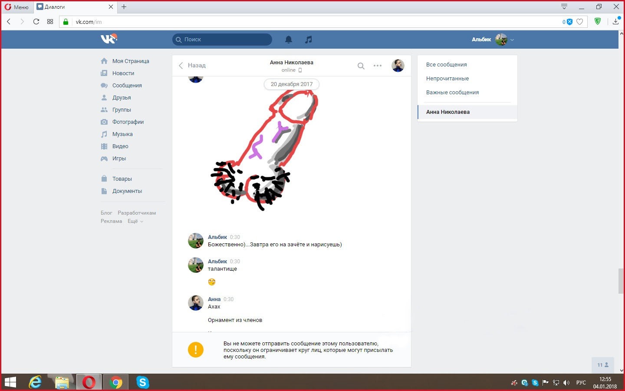Open File Explorer from taskbar
Viewport: 625px width, 391px height.
[x=62, y=382]
